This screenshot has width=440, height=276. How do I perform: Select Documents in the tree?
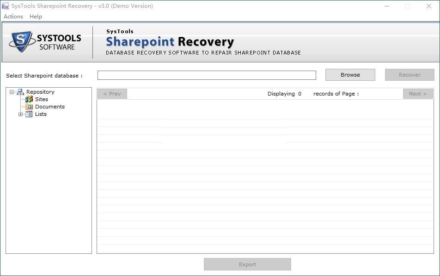coord(50,107)
